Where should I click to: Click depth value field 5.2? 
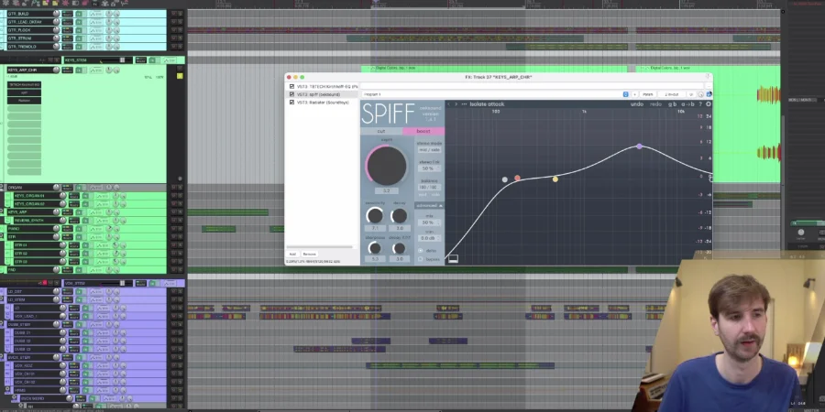[387, 190]
